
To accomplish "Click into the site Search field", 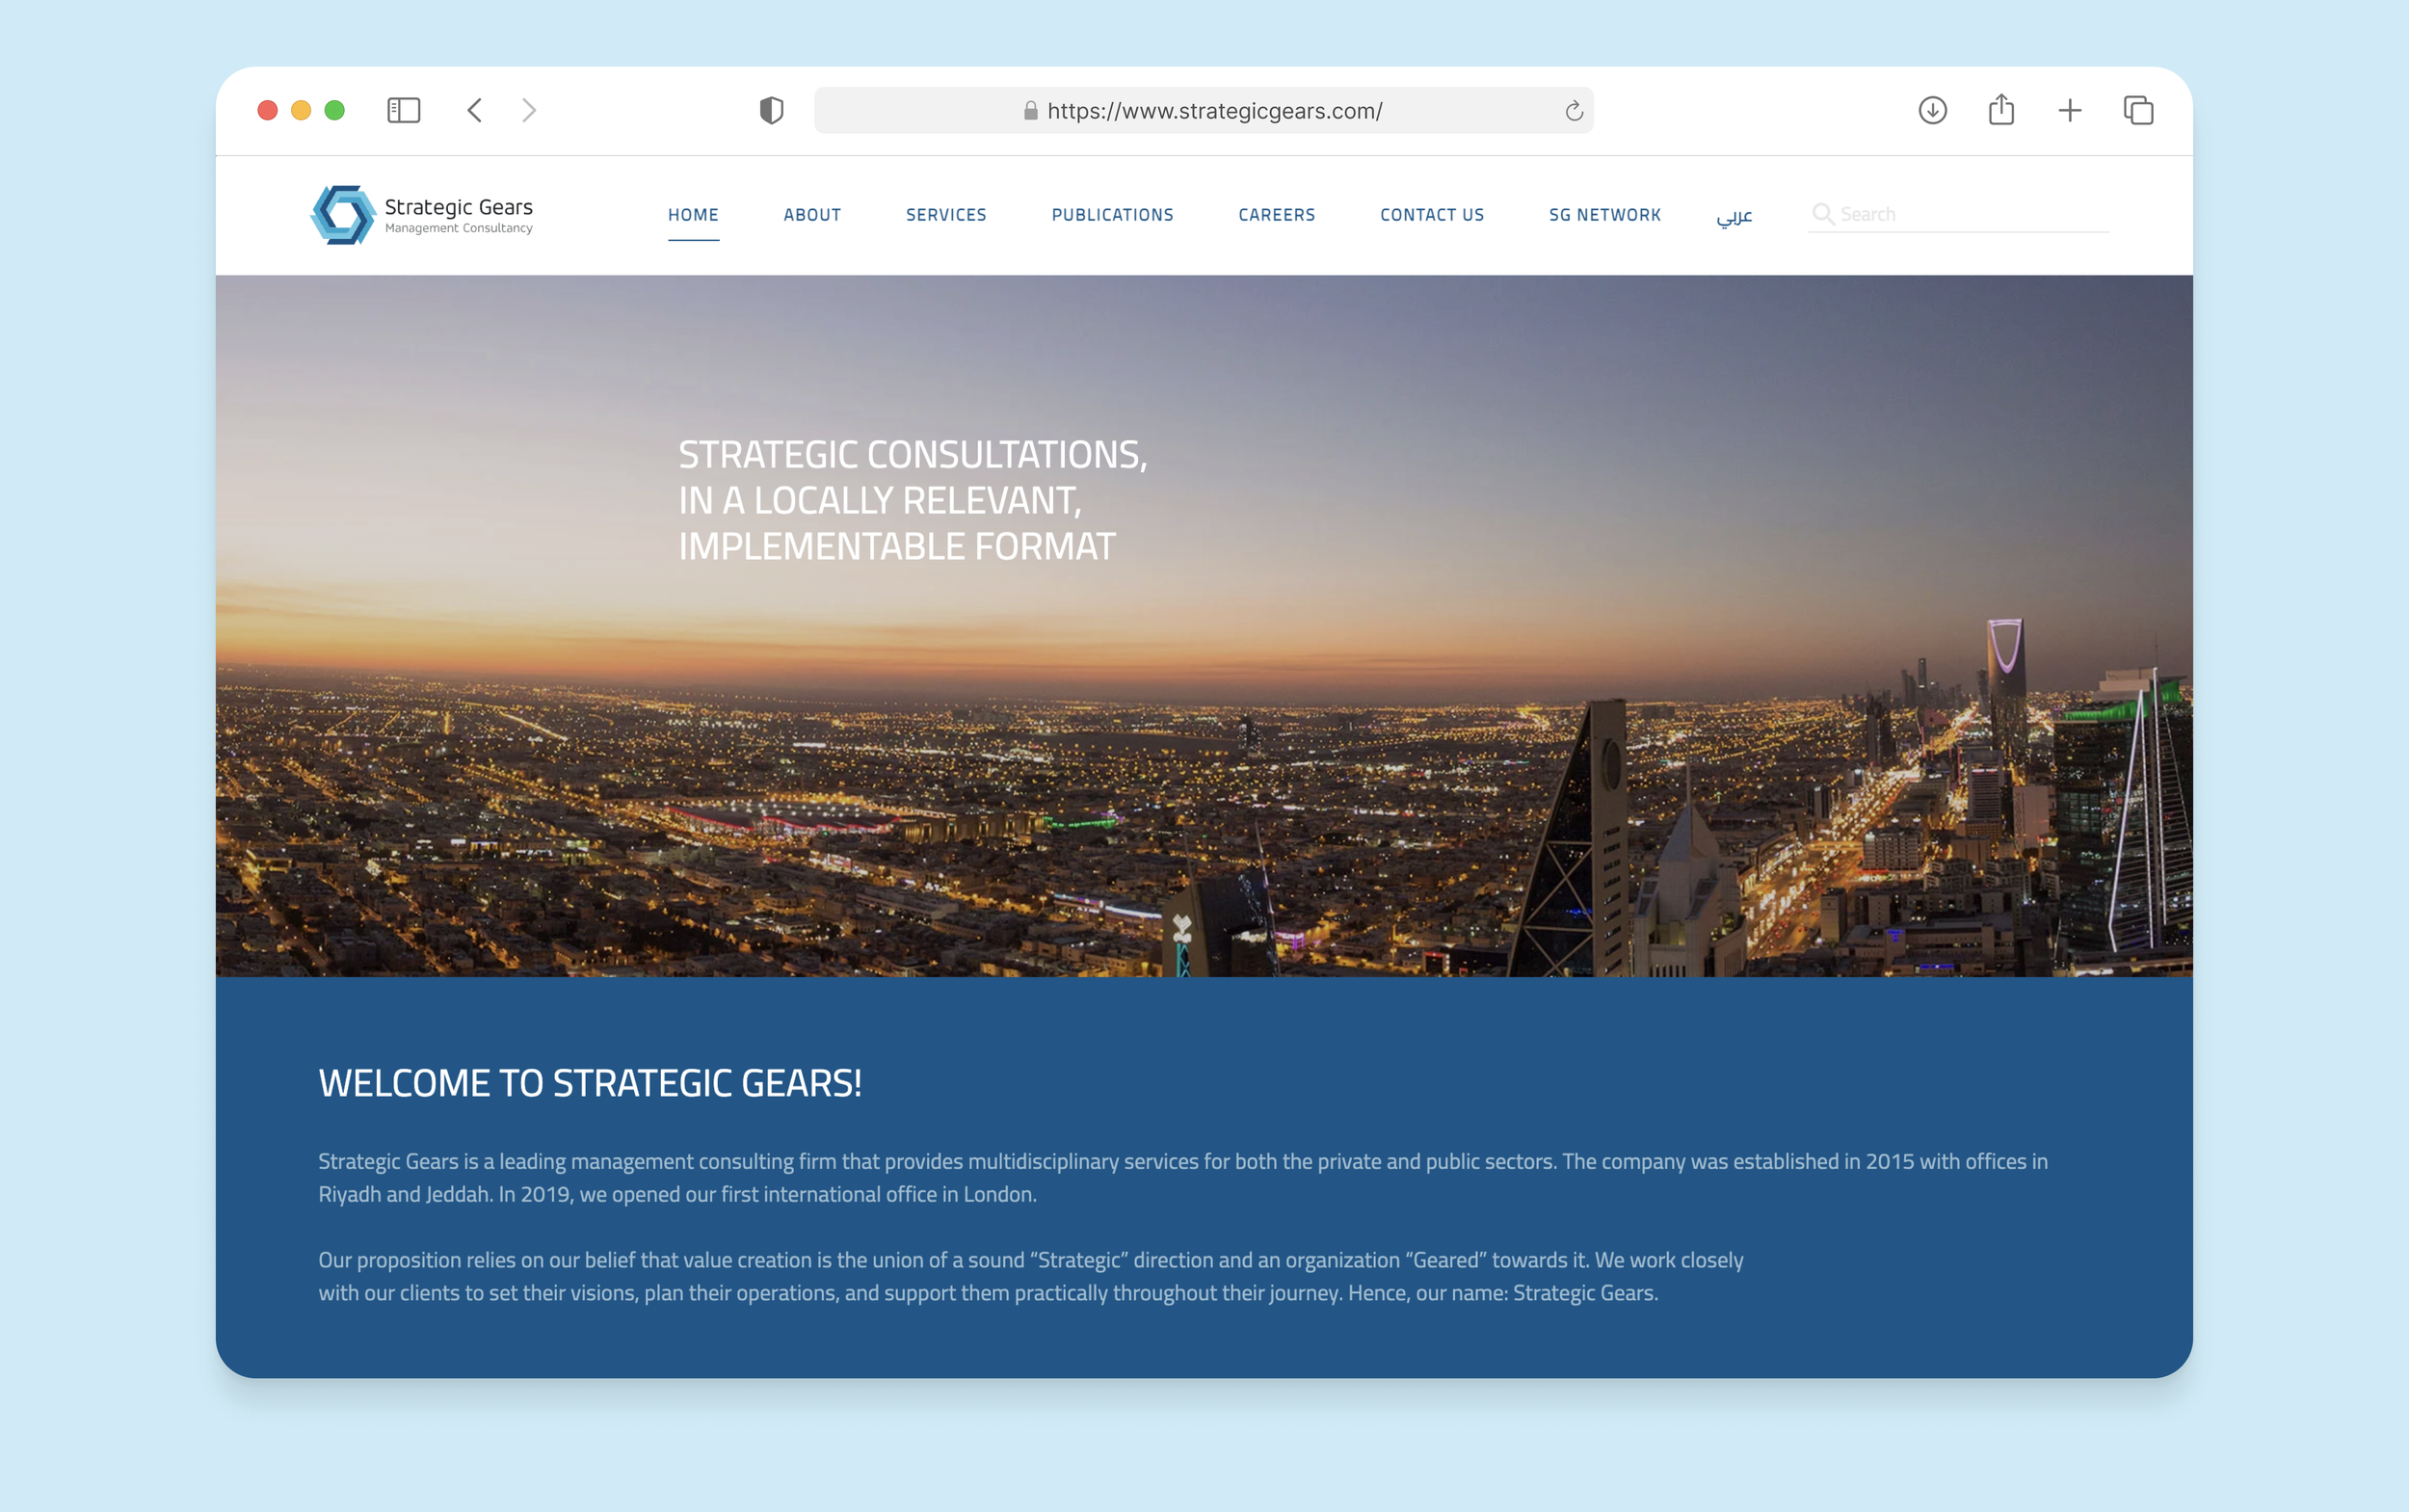I will (1958, 214).
